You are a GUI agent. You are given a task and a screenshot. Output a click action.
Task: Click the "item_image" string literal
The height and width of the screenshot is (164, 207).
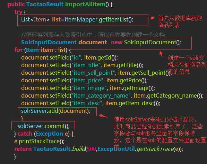click(x=89, y=88)
